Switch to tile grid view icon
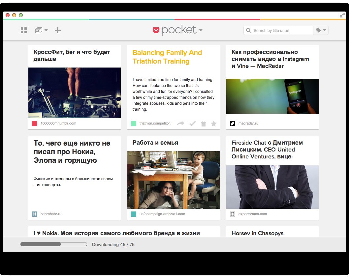Screen dimensions: 349x278 coord(24,30)
